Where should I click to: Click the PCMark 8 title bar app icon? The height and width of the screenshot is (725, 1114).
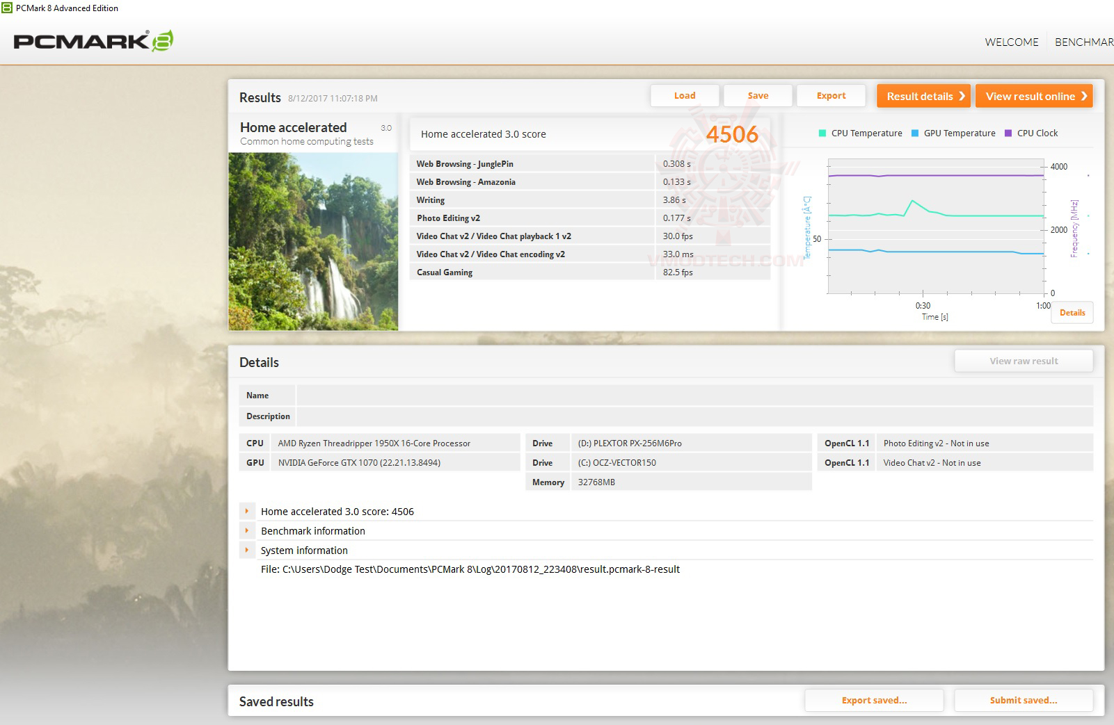click(7, 8)
